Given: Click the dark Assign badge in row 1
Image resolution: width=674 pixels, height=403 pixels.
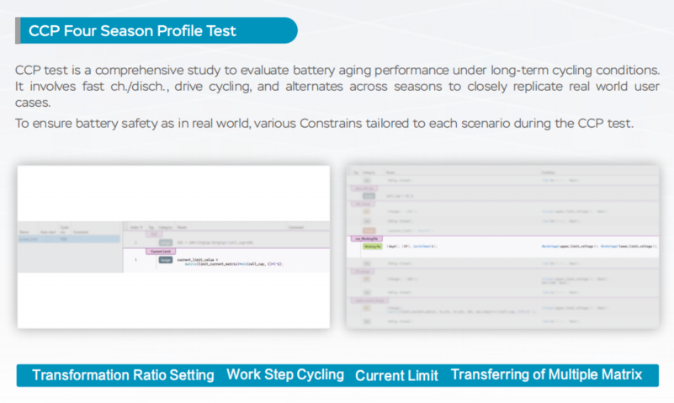Looking at the screenshot, I should tap(165, 260).
